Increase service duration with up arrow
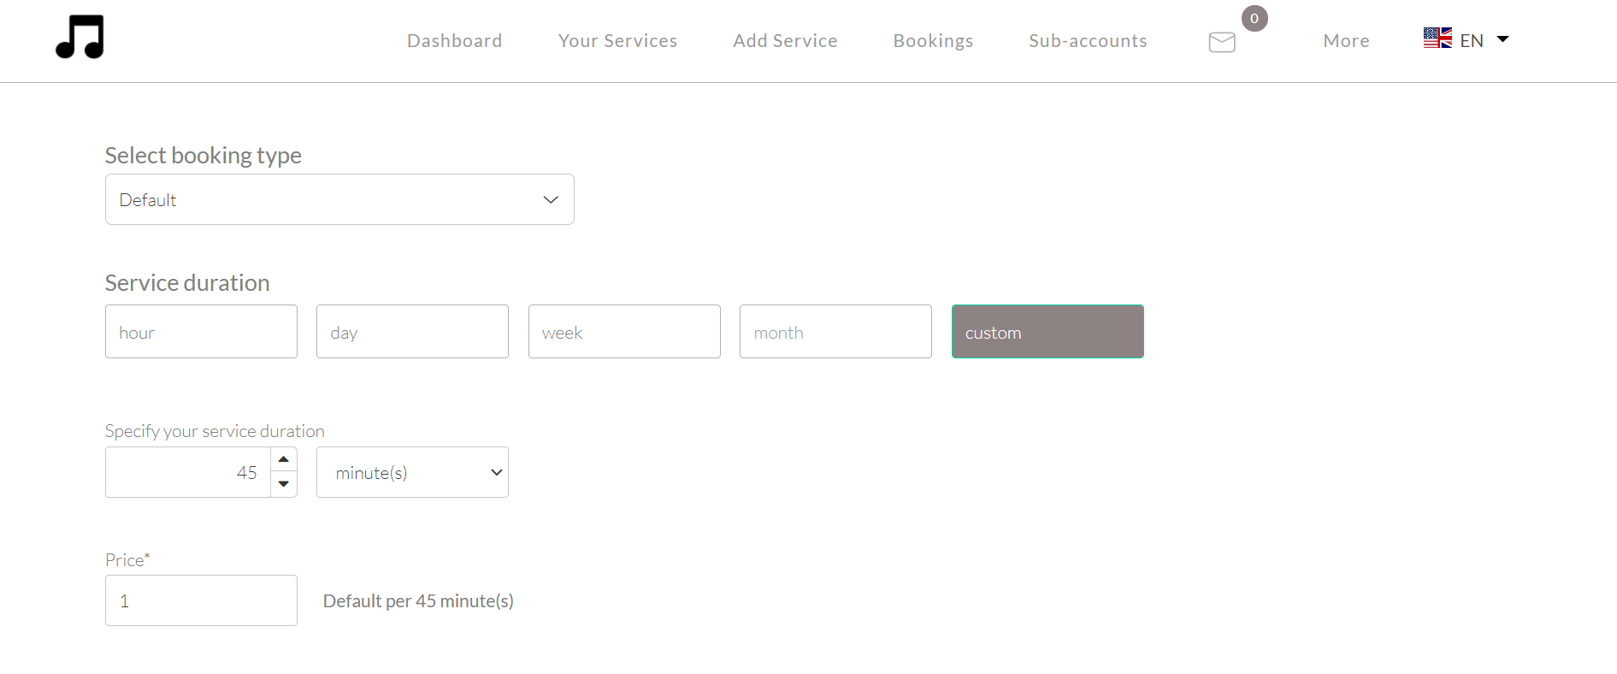The width and height of the screenshot is (1617, 674). point(284,459)
